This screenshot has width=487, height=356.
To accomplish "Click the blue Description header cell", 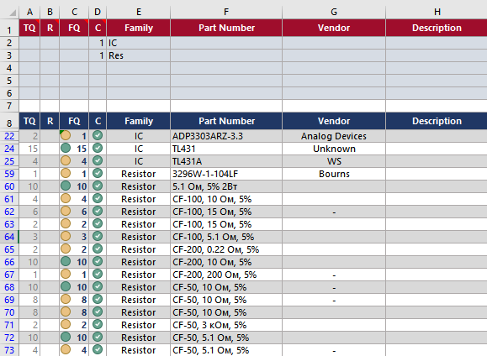I will click(x=437, y=121).
